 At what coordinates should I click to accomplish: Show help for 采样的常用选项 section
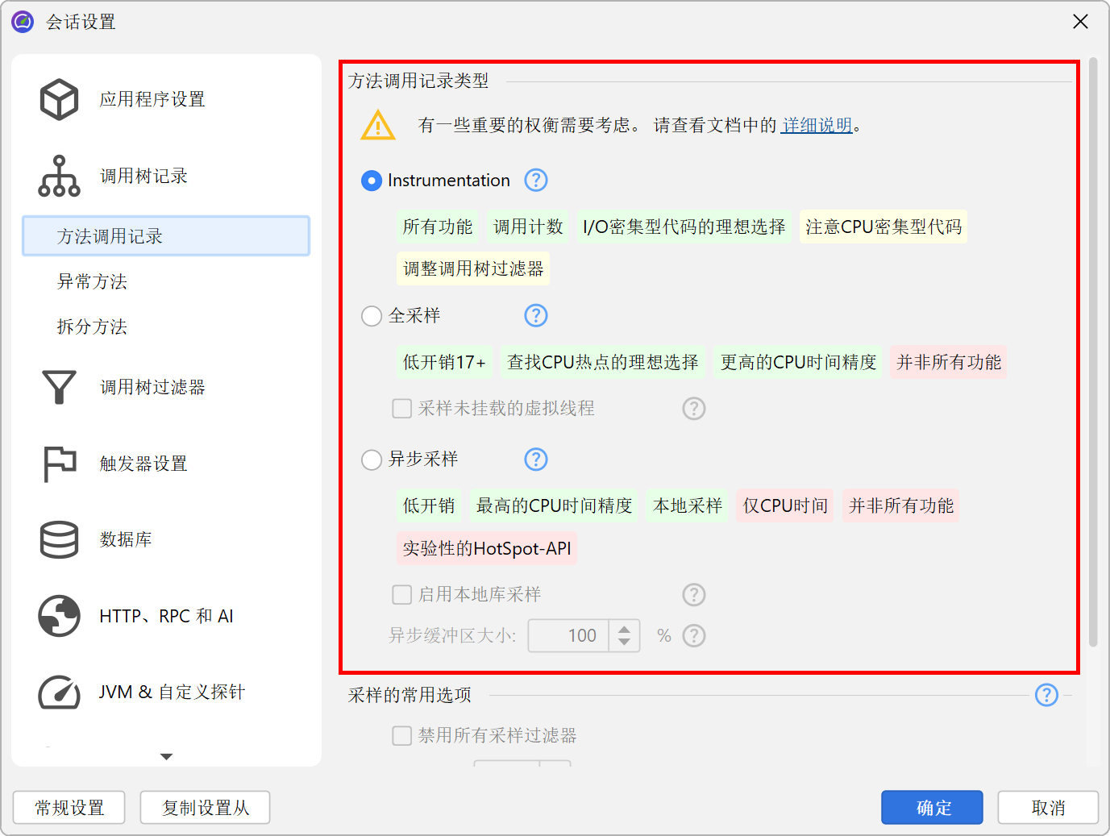coord(1046,695)
